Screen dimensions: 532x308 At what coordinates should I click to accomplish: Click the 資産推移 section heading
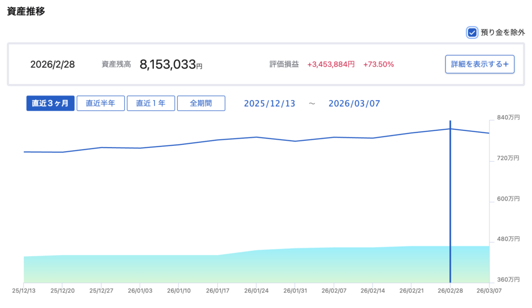[26, 11]
